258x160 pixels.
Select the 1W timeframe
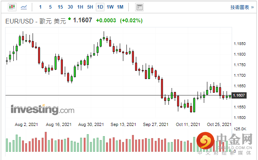(110, 7)
